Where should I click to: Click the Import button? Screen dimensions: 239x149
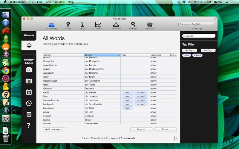[141, 129]
